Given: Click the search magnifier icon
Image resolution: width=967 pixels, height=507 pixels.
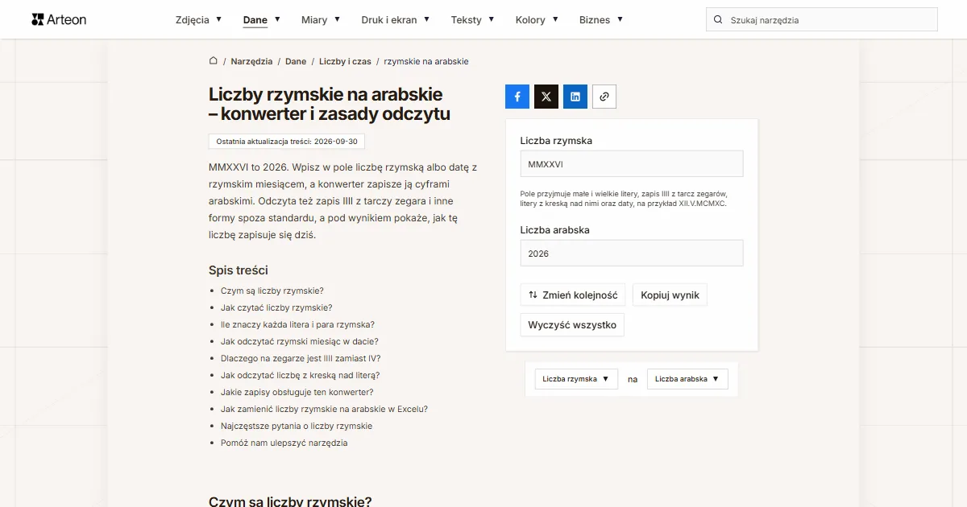Looking at the screenshot, I should click(718, 20).
